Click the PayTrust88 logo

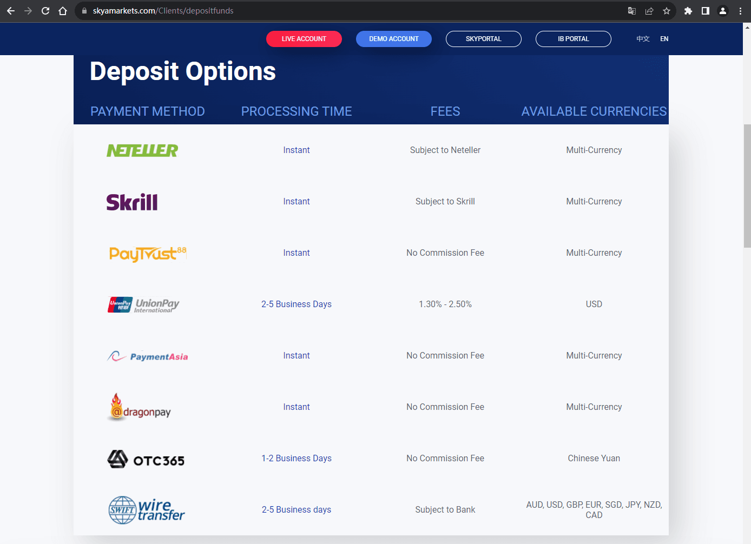(148, 254)
